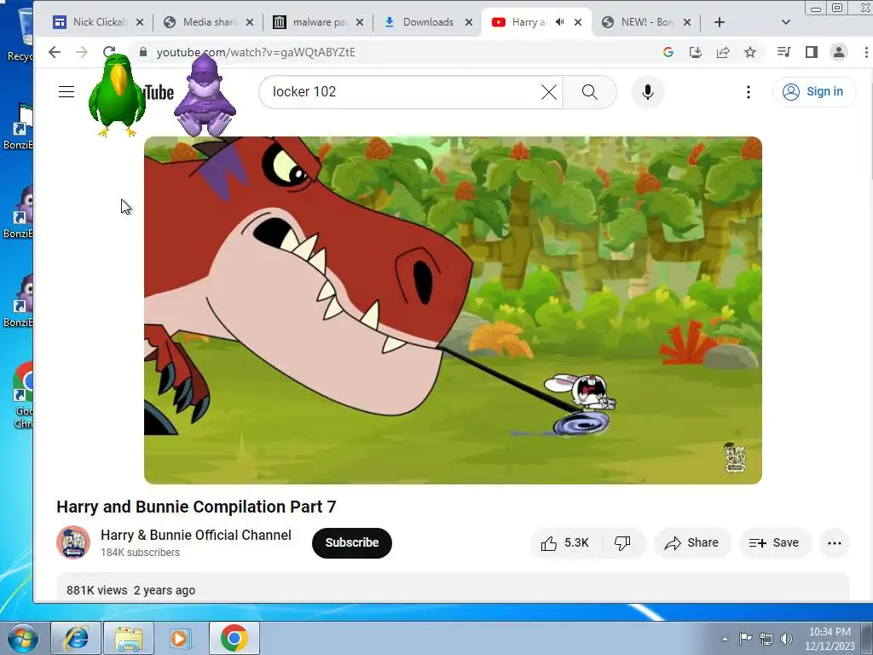Image resolution: width=873 pixels, height=655 pixels.
Task: Sign in to YouTube
Action: pyautogui.click(x=813, y=92)
